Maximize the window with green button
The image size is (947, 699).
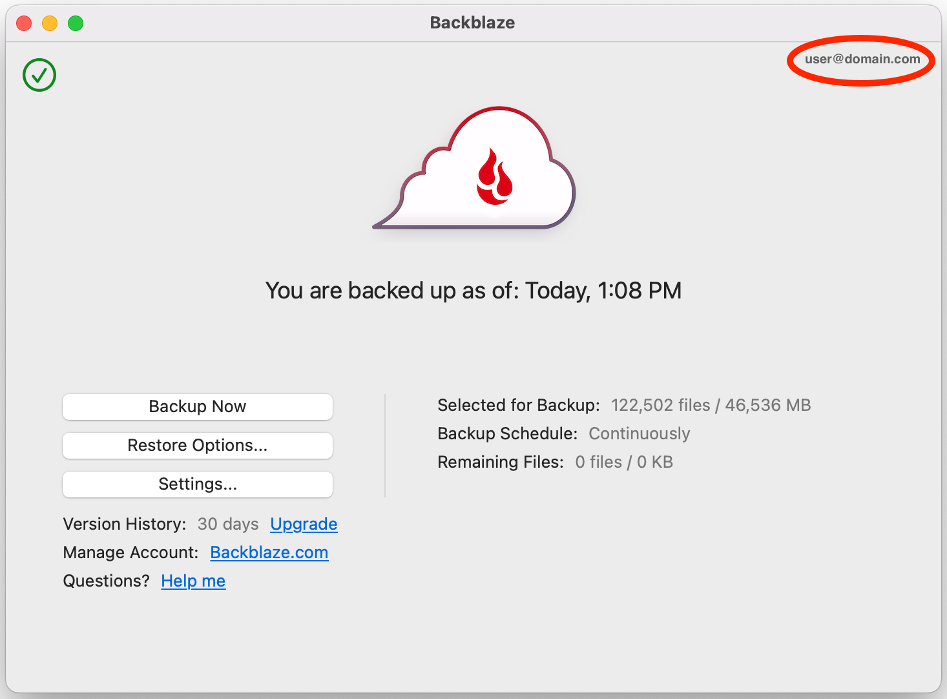pos(76,23)
